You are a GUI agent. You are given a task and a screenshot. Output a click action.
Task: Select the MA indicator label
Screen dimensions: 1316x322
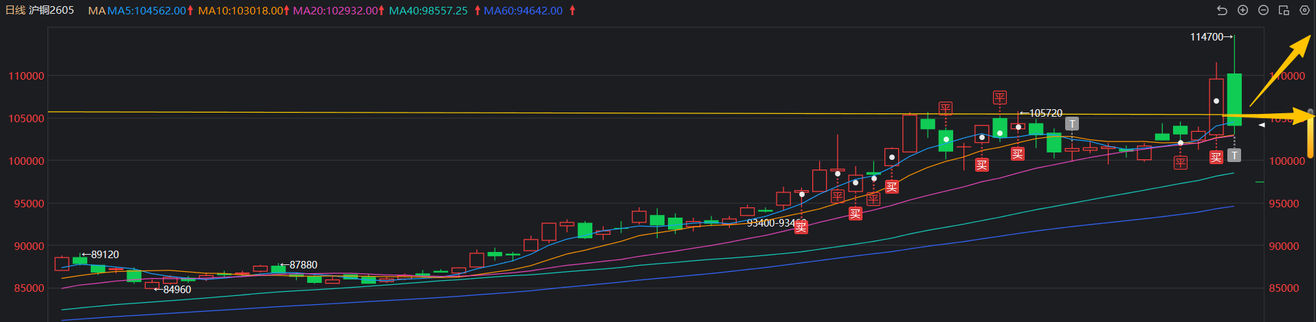pyautogui.click(x=97, y=11)
